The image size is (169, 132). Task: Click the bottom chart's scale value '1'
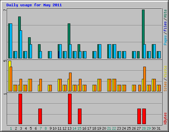click(x=5, y=94)
